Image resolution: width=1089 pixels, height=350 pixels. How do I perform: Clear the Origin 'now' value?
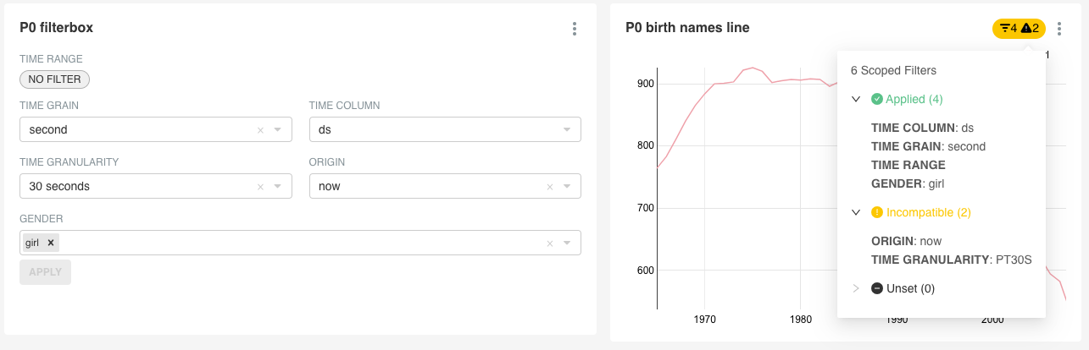(x=549, y=187)
